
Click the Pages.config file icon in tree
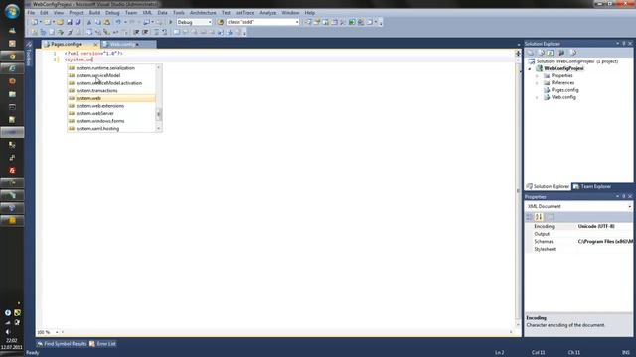click(547, 90)
